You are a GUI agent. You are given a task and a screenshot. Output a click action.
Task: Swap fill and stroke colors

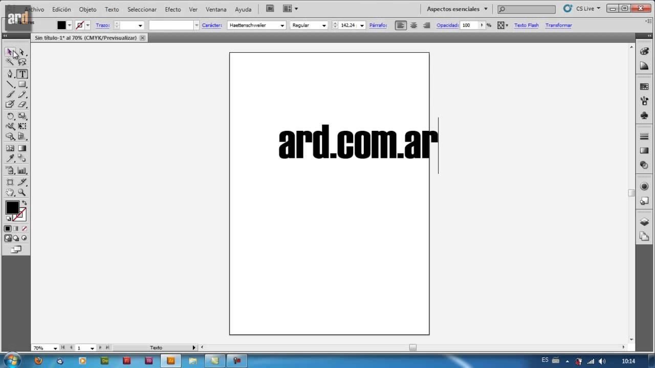tap(24, 203)
